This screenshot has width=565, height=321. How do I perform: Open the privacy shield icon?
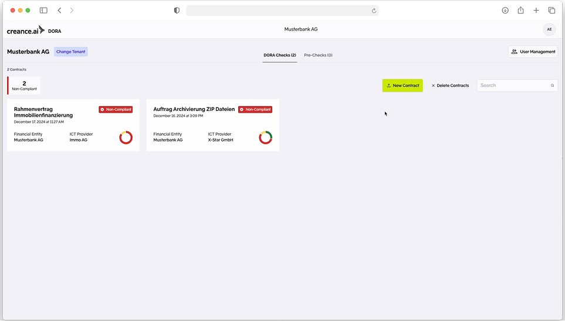[177, 11]
